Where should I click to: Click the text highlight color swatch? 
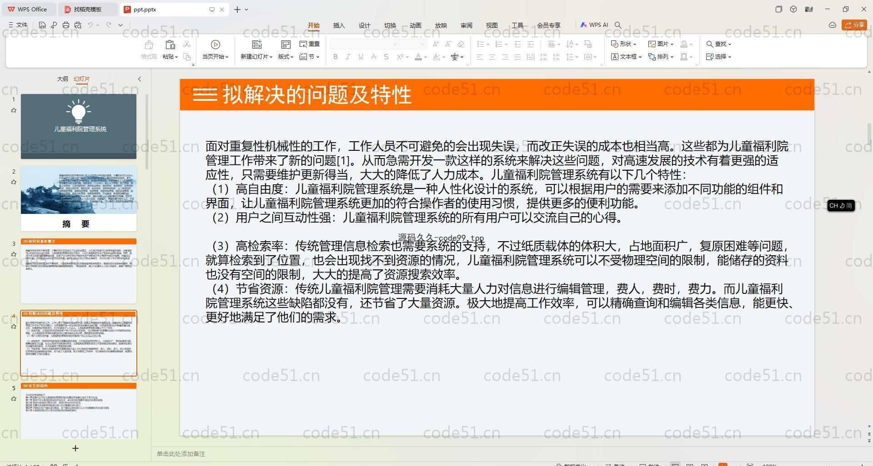(x=436, y=57)
